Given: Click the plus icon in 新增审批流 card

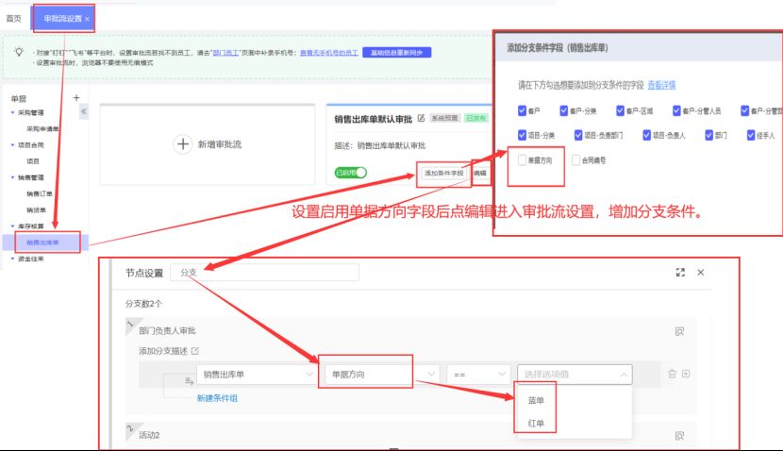Looking at the screenshot, I should (182, 144).
